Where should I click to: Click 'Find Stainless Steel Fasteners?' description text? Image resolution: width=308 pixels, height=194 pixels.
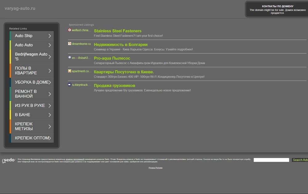(x=128, y=36)
